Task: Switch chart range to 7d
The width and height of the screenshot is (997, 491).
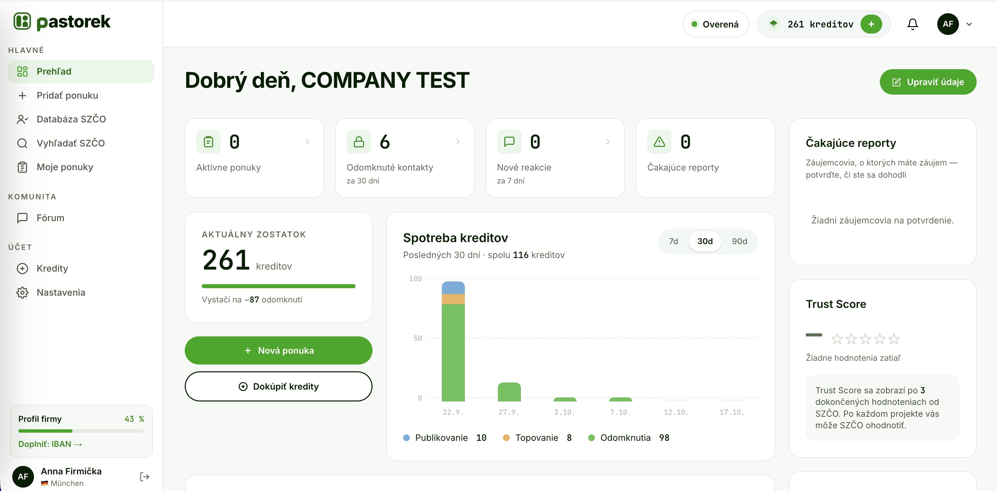Action: click(x=673, y=241)
